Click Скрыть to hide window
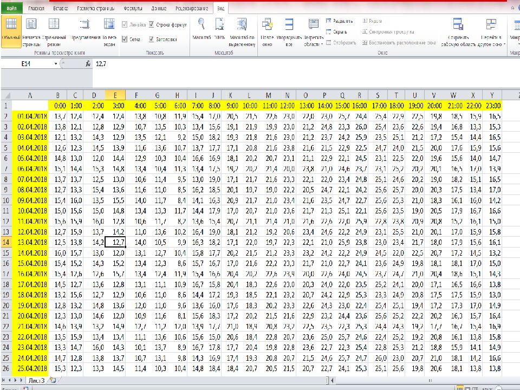Viewport: 520px width, 390px height. [x=339, y=31]
